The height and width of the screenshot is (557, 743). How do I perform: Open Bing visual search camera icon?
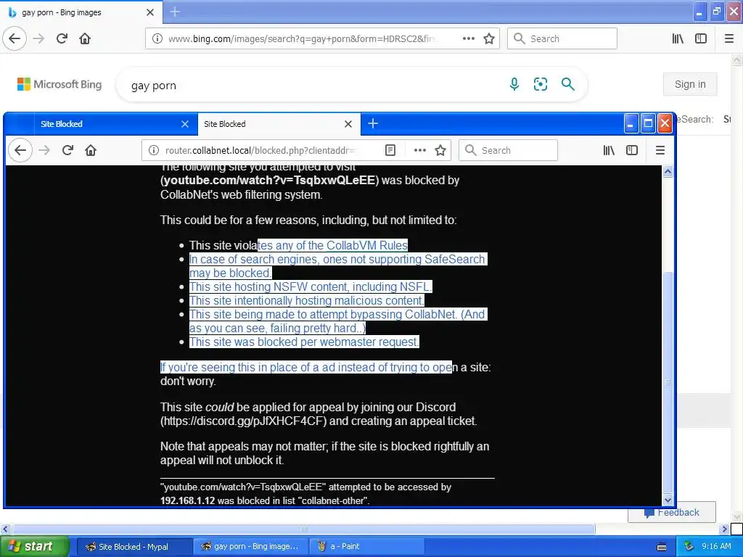pos(540,84)
